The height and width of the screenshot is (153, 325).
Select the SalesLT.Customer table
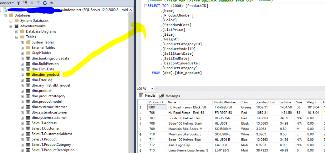click(45, 129)
